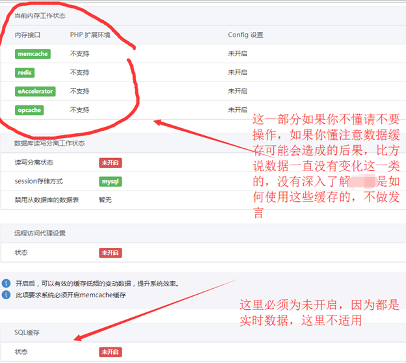Click 未开启 config text in memcache row

[237, 54]
